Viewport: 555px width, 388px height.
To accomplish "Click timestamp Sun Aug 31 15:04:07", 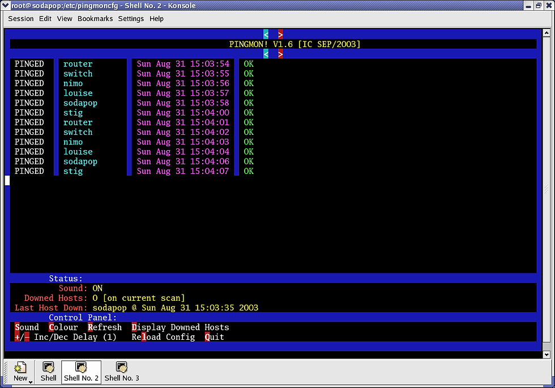I will pyautogui.click(x=183, y=171).
